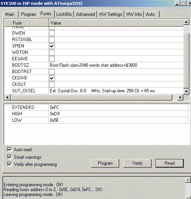Click the 'Reading fuses address 0 to 2' log line
191x199 pixels.
pyautogui.click(x=53, y=190)
